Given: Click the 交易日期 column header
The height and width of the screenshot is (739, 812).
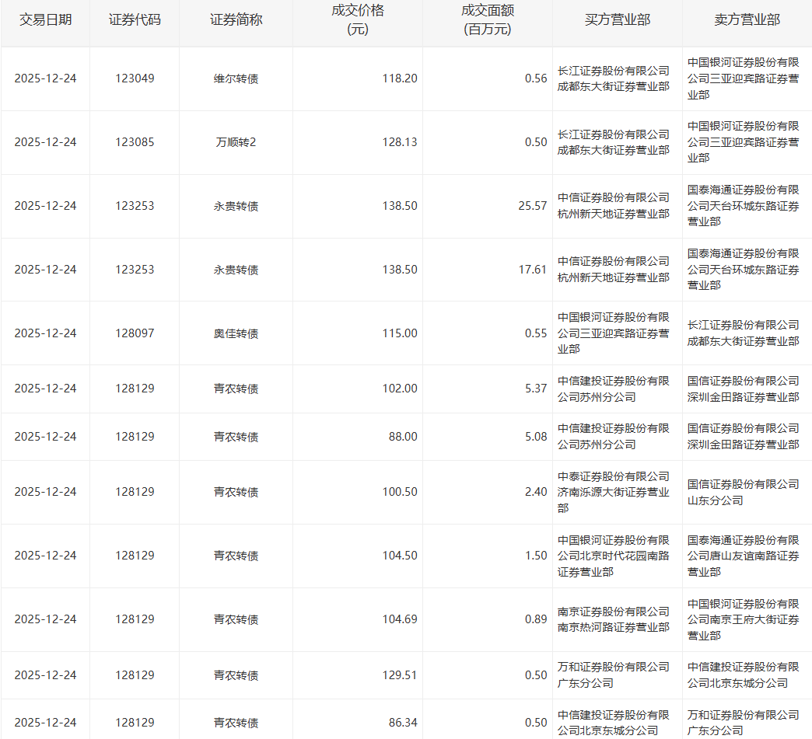Looking at the screenshot, I should (45, 20).
